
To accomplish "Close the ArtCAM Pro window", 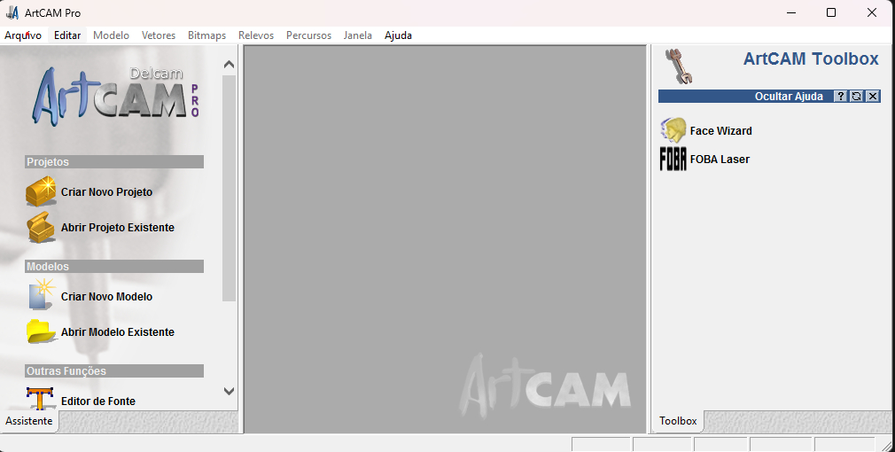I will [872, 12].
